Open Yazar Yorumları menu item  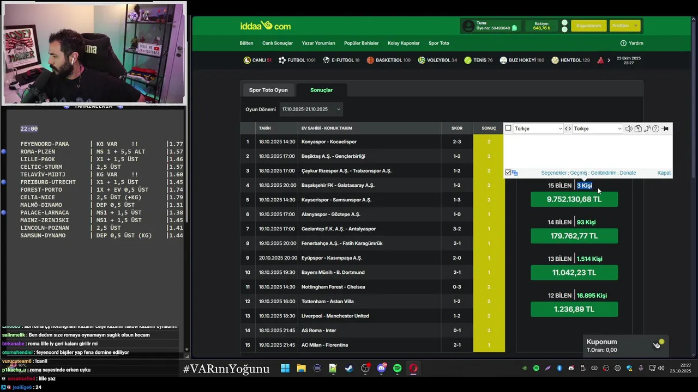coord(318,43)
